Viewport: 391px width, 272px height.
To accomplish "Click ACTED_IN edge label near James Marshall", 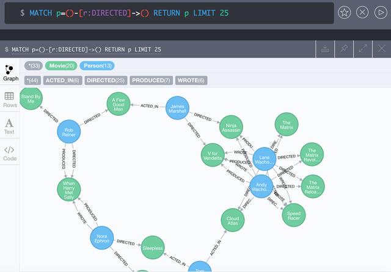I will pos(149,106).
